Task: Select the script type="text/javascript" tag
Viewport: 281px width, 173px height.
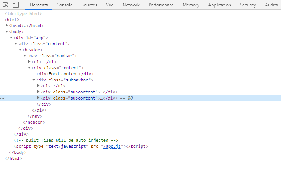Action: coord(81,146)
